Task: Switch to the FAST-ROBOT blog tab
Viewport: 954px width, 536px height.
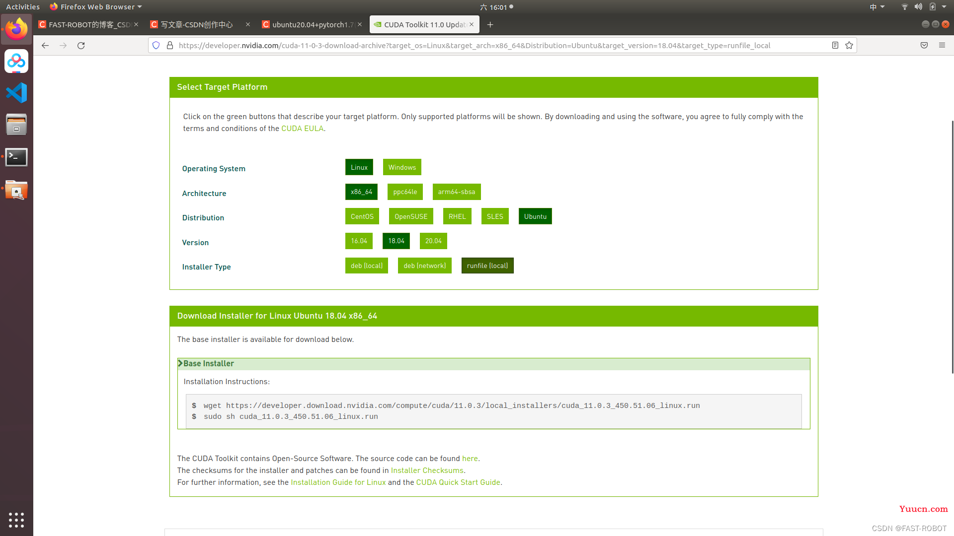Action: click(88, 24)
